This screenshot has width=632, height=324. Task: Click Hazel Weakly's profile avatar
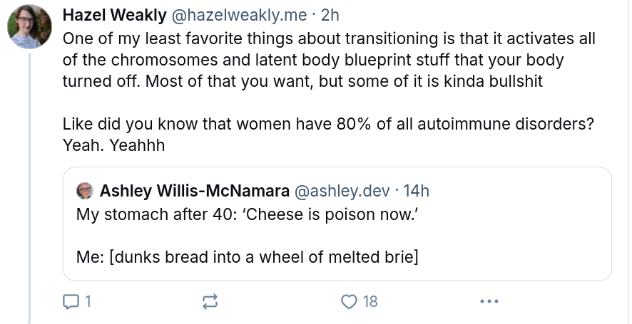pyautogui.click(x=29, y=28)
